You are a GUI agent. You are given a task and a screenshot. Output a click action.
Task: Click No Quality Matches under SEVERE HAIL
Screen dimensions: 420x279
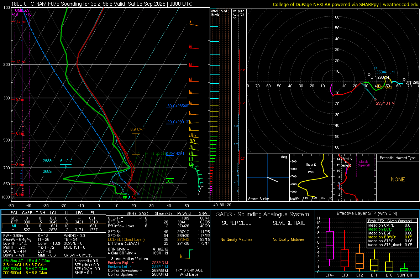[288, 239]
